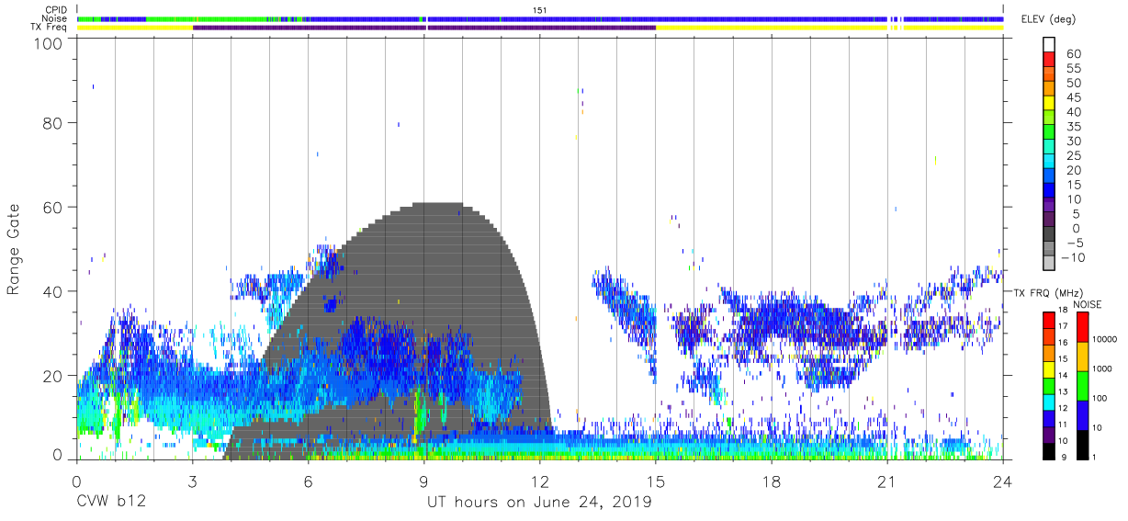Click the red NOISE swatch above 10000
This screenshot has height=521, width=1128.
tap(1082, 326)
